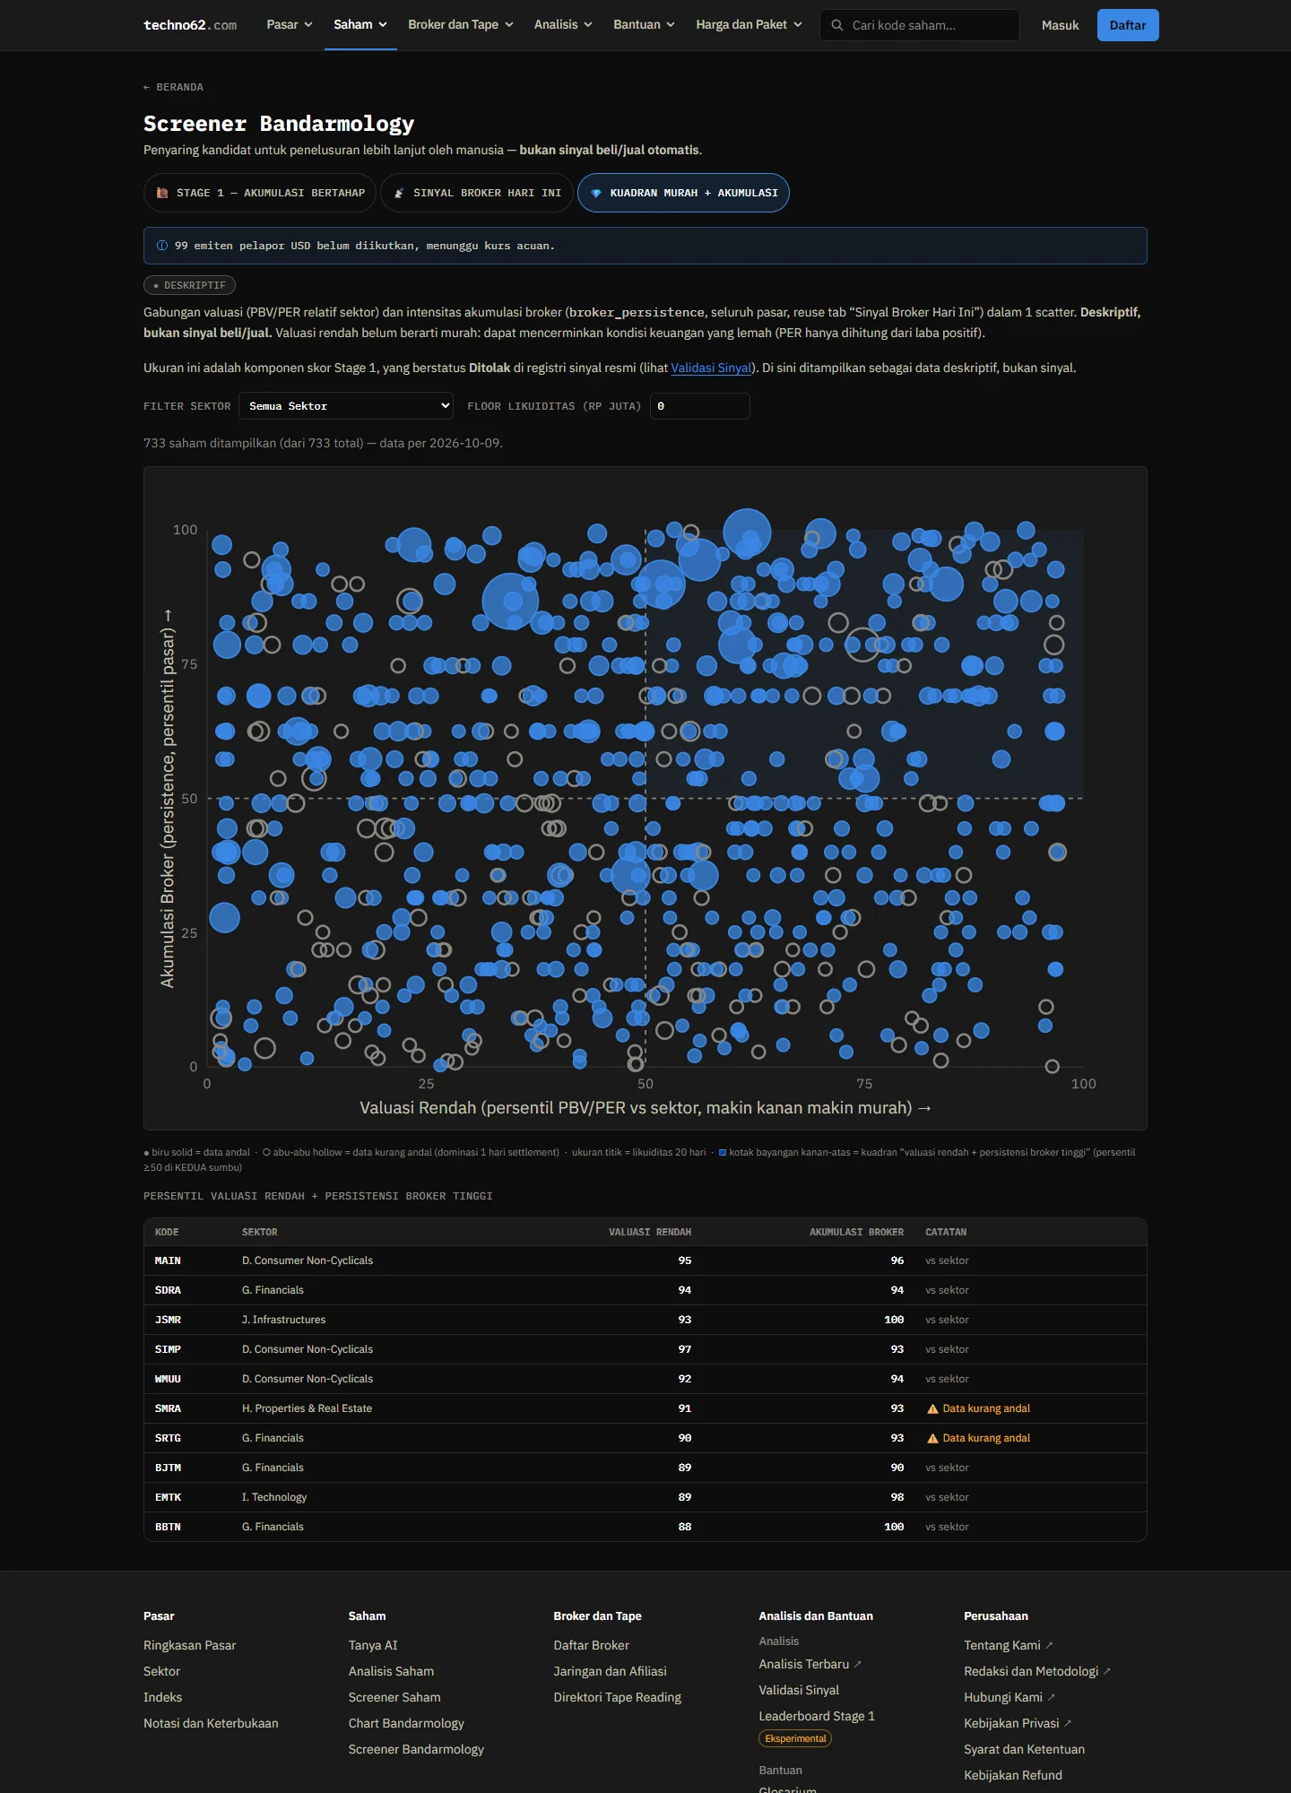Focus the Cari kode saham search field
Viewport: 1291px width, 1793px height.
click(x=920, y=25)
